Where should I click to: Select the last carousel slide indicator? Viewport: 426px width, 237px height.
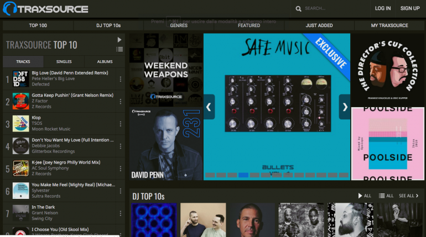pos(344,175)
